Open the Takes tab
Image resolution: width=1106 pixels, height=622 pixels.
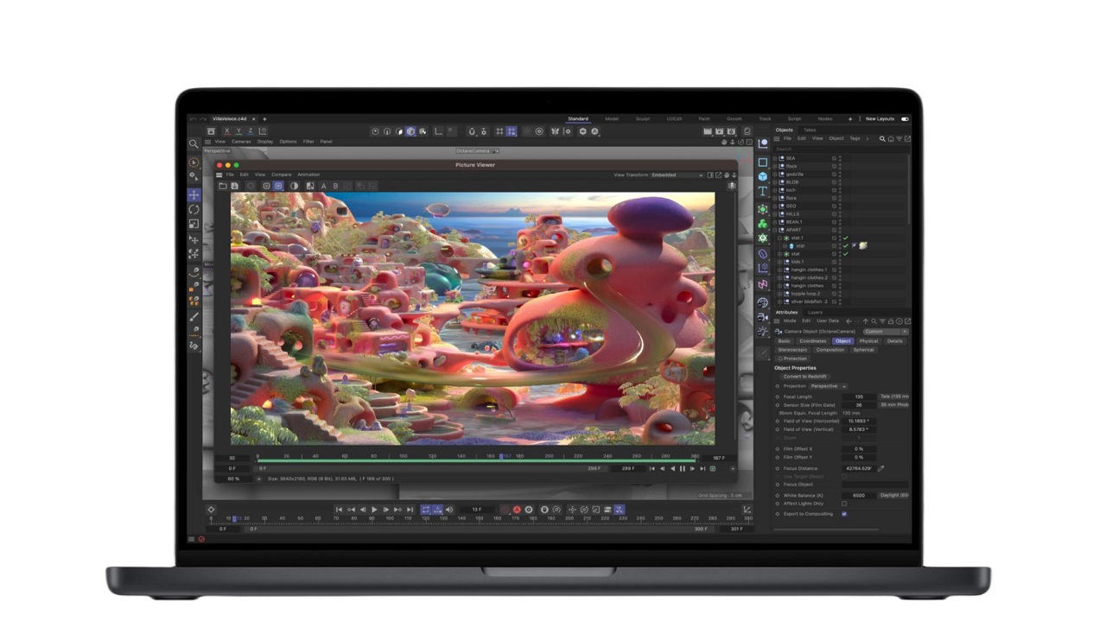[x=810, y=130]
